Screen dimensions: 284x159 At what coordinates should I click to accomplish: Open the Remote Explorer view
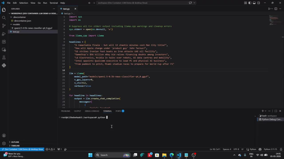tap(4, 50)
